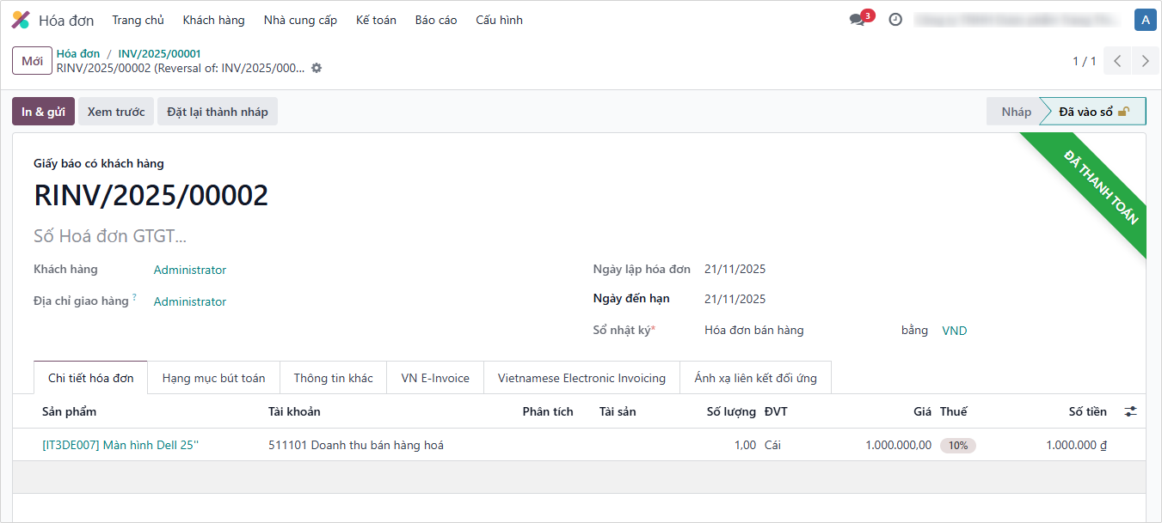Open column settings icon in invoice lines
Screen dimensions: 1162x523
click(x=1130, y=412)
